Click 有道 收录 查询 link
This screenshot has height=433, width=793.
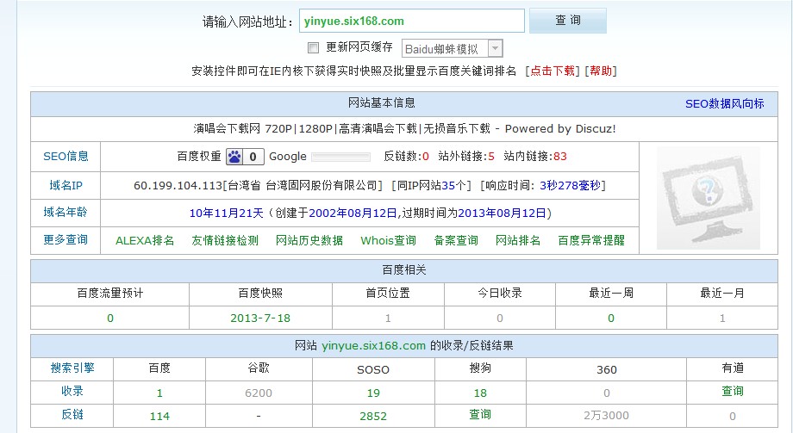(x=733, y=391)
